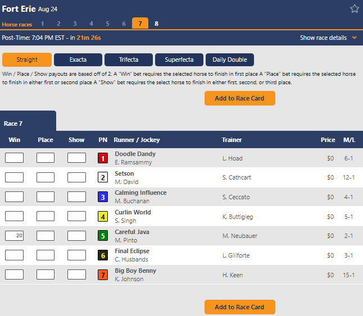
Task: Click the top Add to Race Card button
Action: point(239,98)
